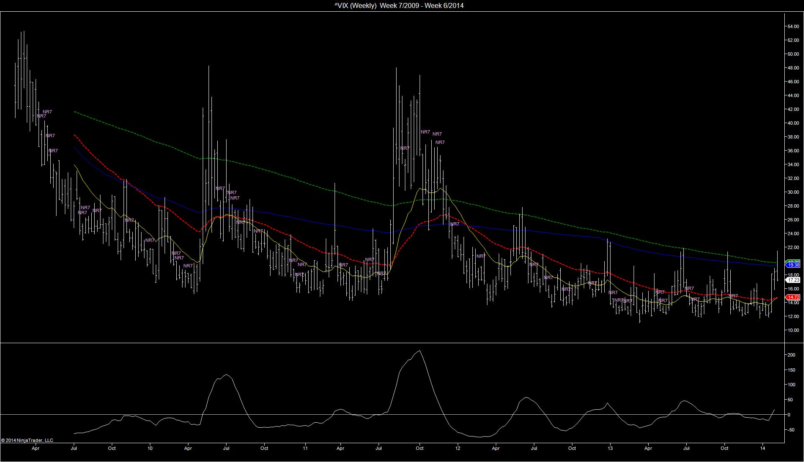804x462 pixels.
Task: Select the 42.00 price axis label
Action: (x=793, y=109)
